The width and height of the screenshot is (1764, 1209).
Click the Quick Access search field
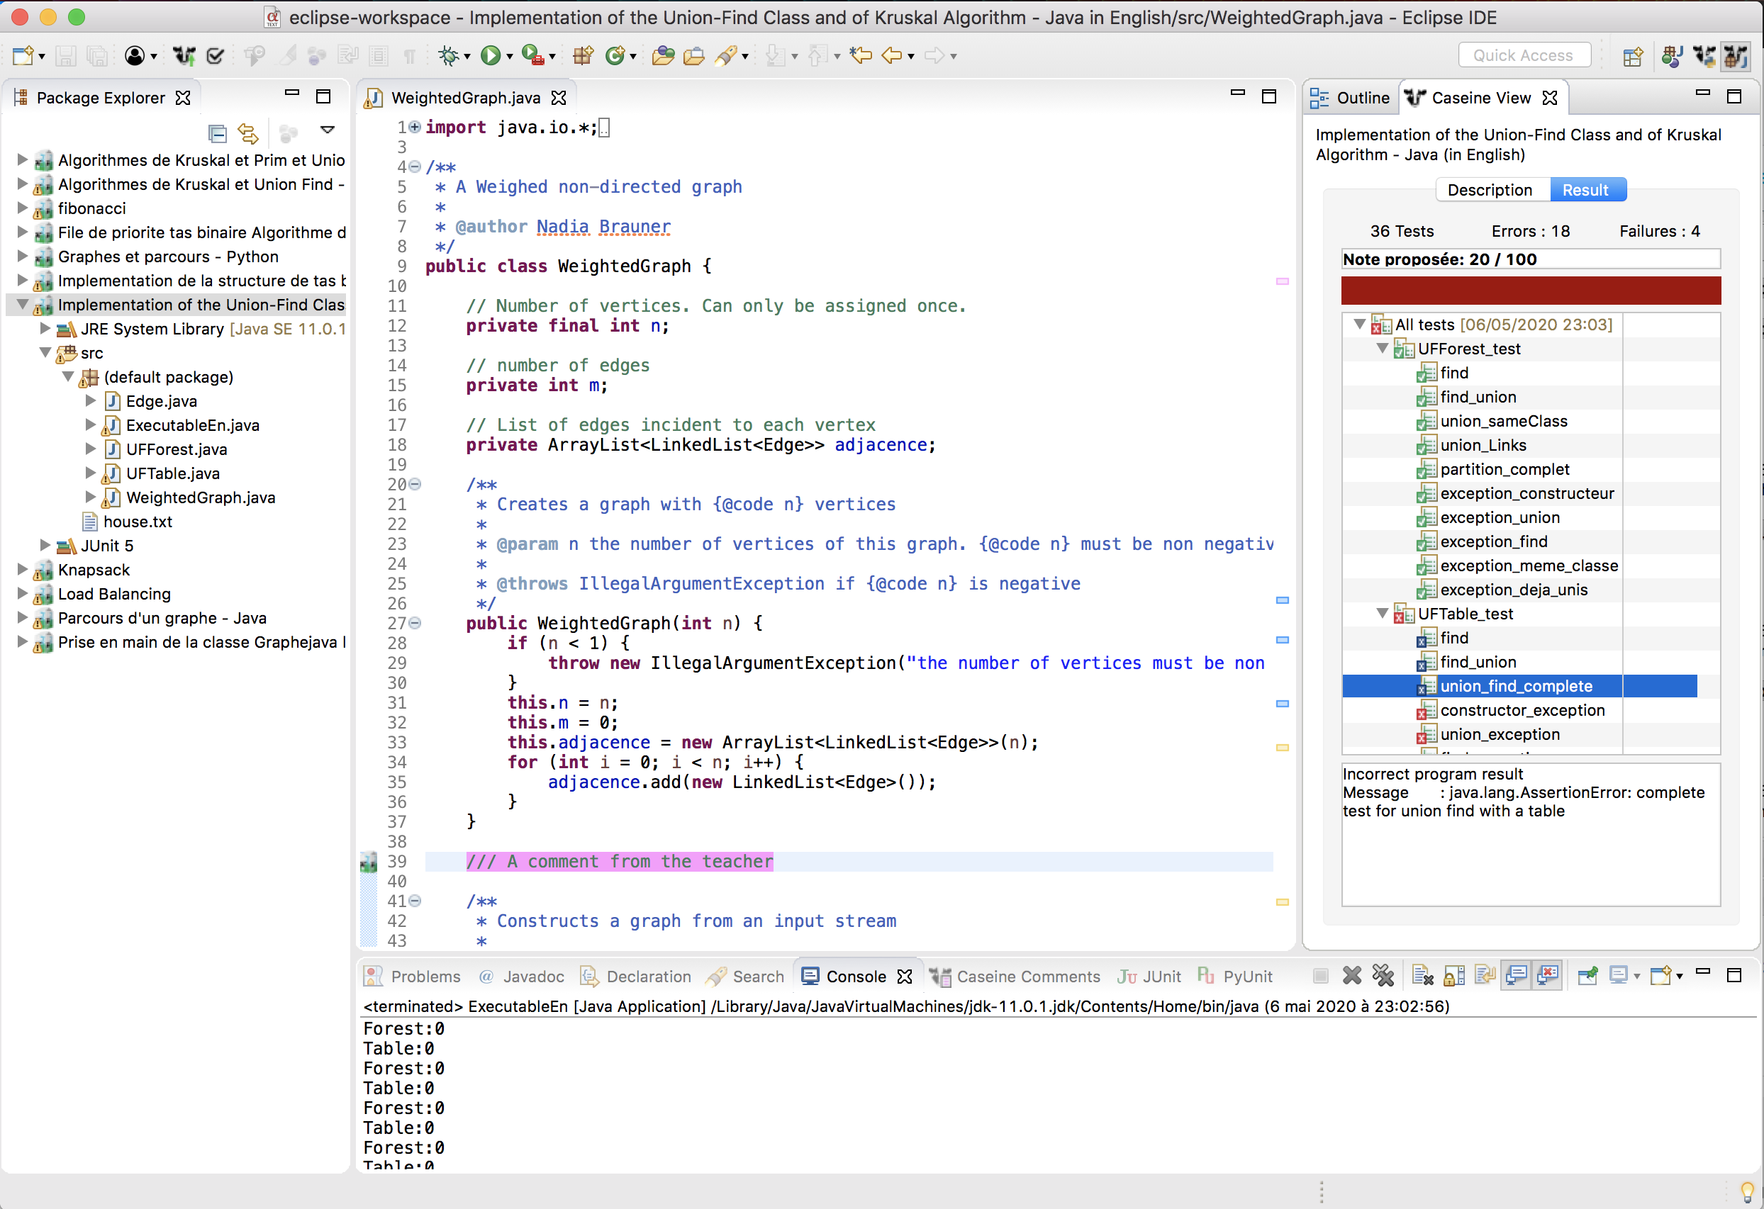click(x=1524, y=55)
